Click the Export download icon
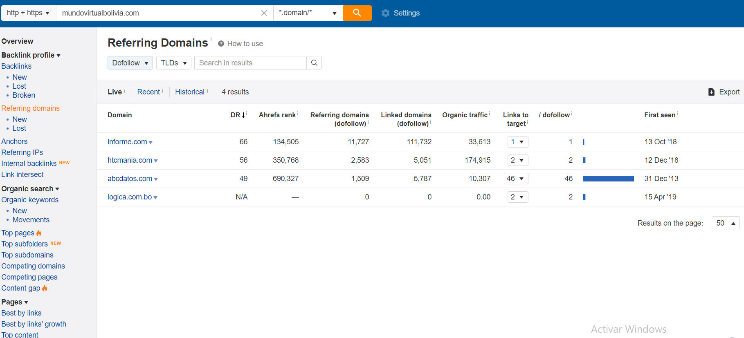This screenshot has width=744, height=338. pyautogui.click(x=711, y=92)
